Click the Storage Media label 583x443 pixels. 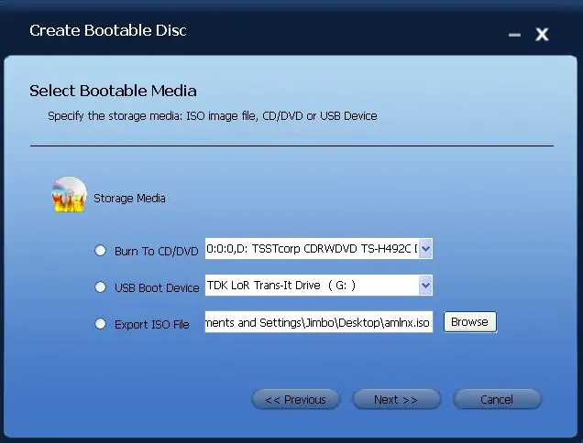(x=129, y=199)
